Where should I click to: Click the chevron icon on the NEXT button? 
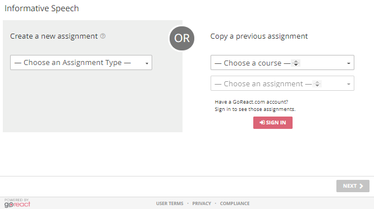click(x=361, y=186)
